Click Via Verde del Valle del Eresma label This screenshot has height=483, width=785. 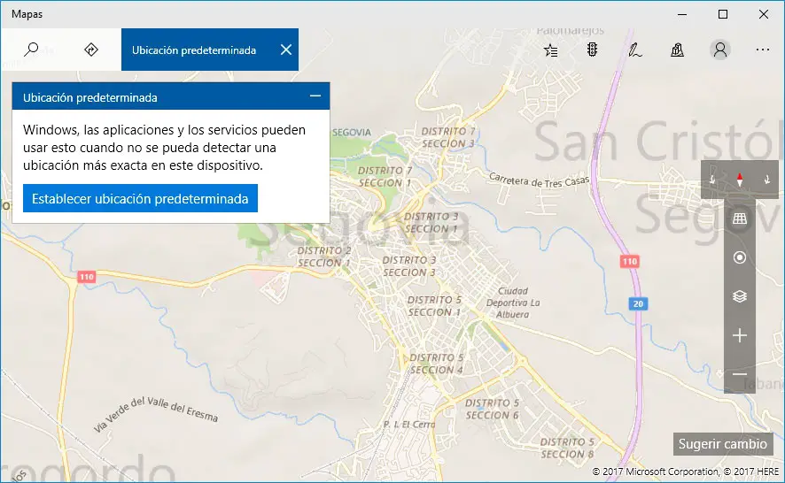(156, 414)
